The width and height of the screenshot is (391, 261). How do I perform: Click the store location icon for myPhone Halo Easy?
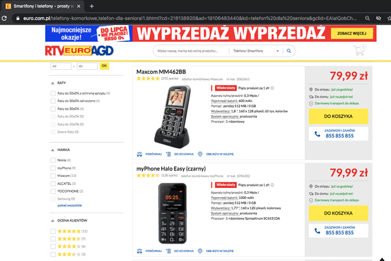200,251
